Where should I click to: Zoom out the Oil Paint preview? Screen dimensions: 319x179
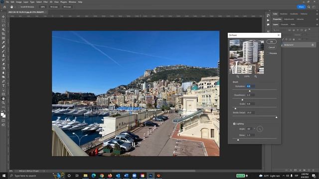tap(238, 76)
